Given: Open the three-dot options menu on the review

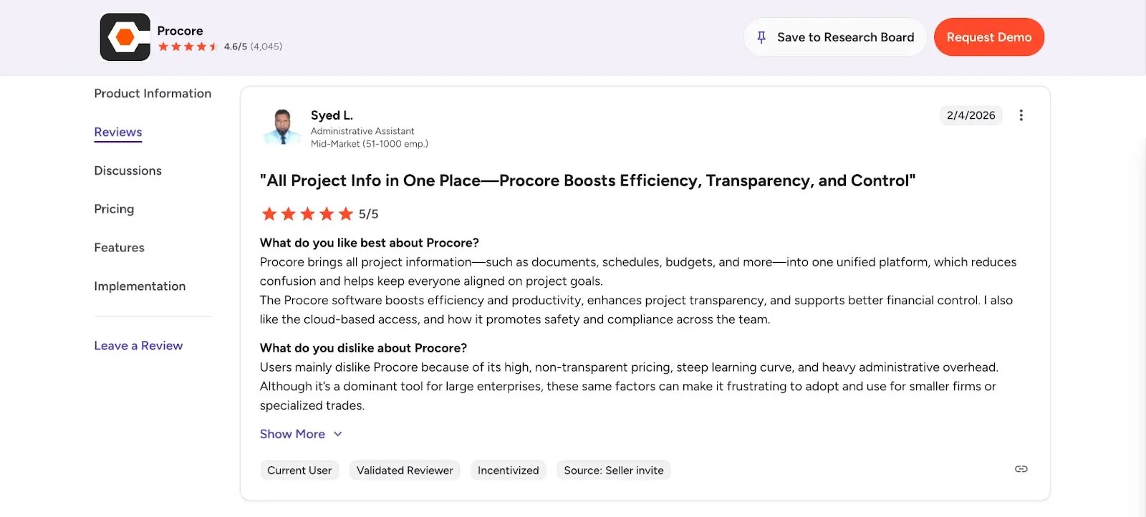Looking at the screenshot, I should [x=1021, y=115].
